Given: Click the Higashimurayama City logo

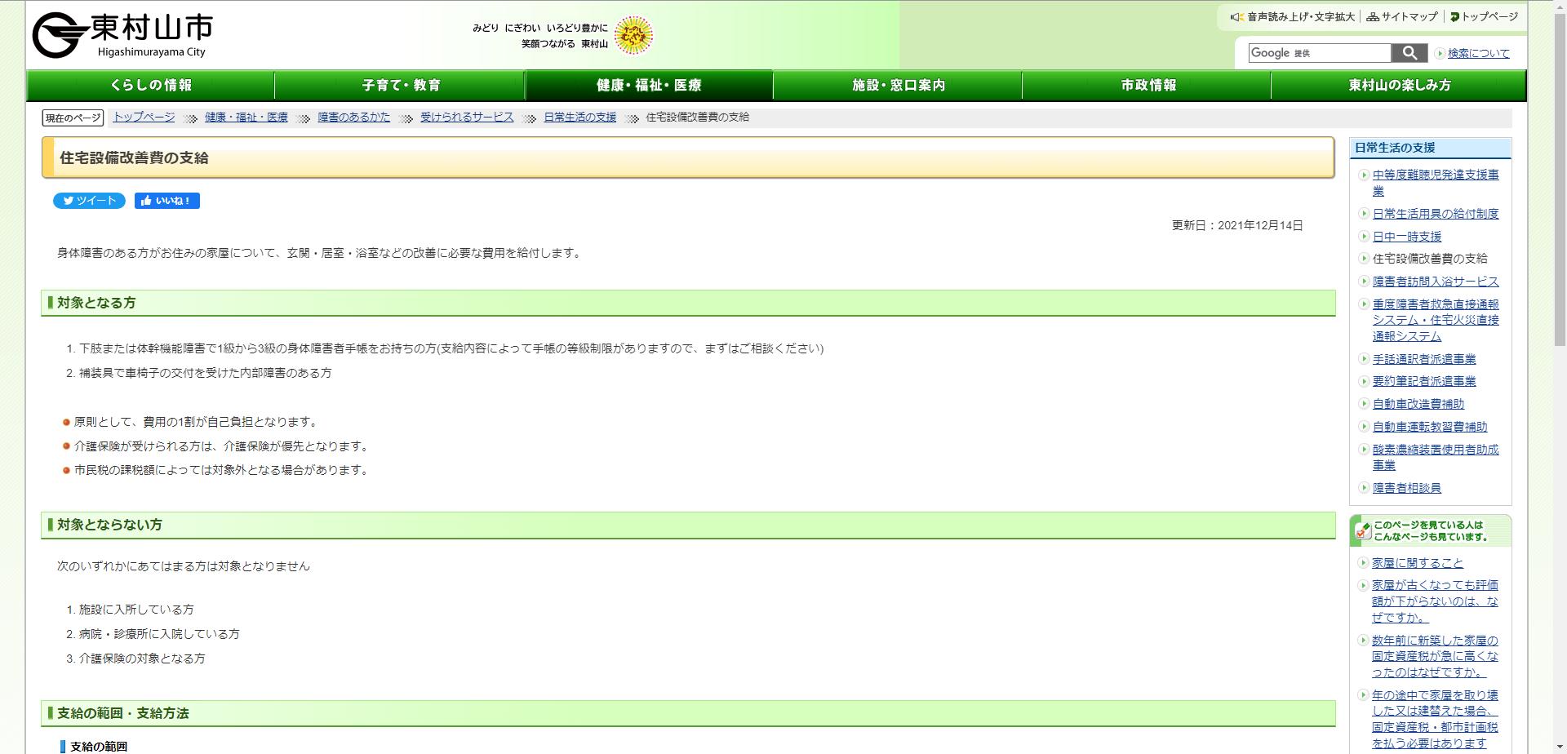Looking at the screenshot, I should (122, 35).
